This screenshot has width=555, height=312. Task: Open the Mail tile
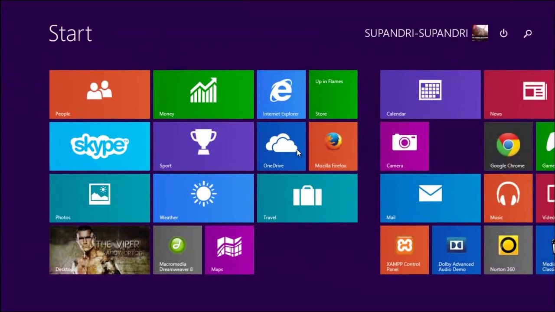click(x=431, y=198)
